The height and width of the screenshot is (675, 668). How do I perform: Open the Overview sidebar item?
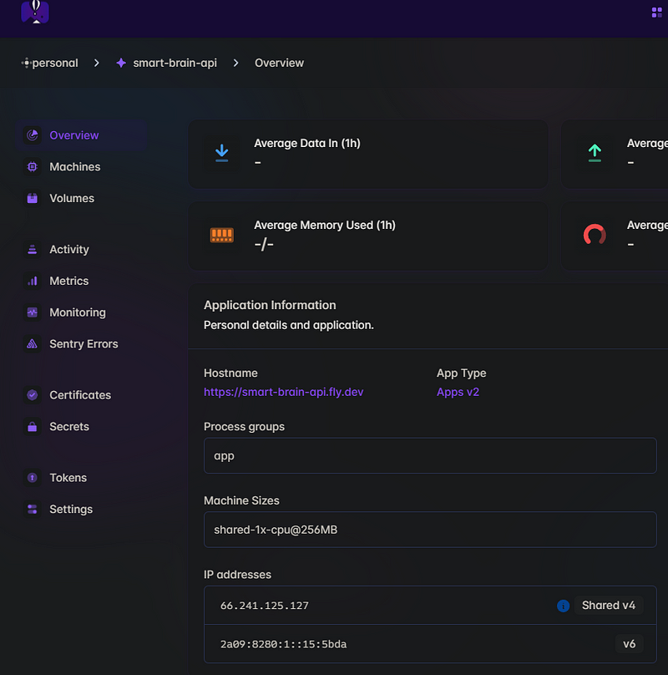82,135
